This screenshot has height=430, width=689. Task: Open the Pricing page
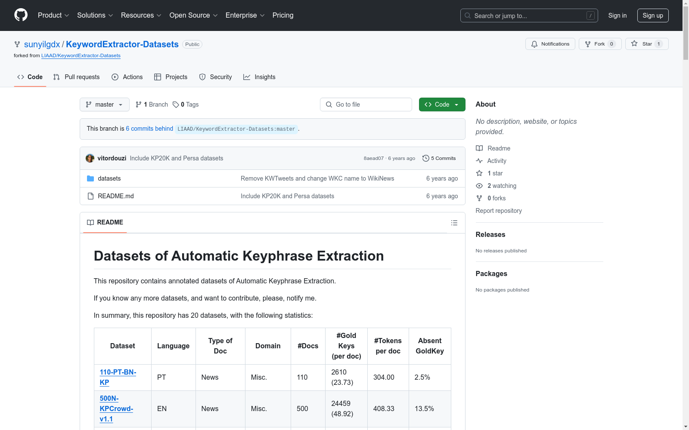pos(283,15)
